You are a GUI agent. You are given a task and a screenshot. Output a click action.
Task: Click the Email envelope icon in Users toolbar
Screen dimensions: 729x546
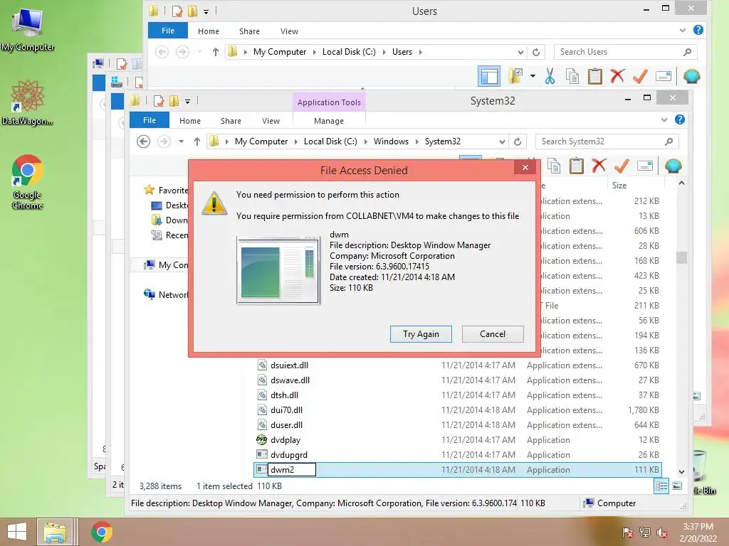(664, 76)
